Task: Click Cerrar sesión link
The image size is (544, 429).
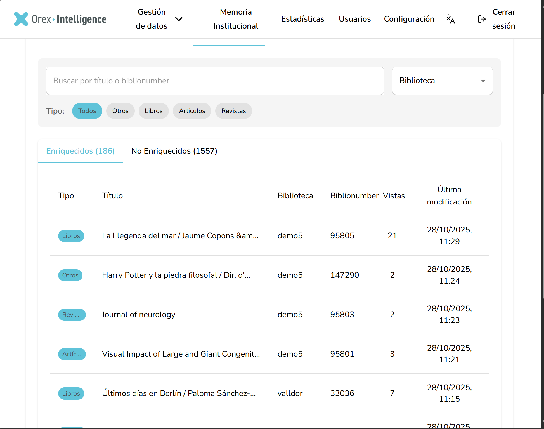Action: 503,19
